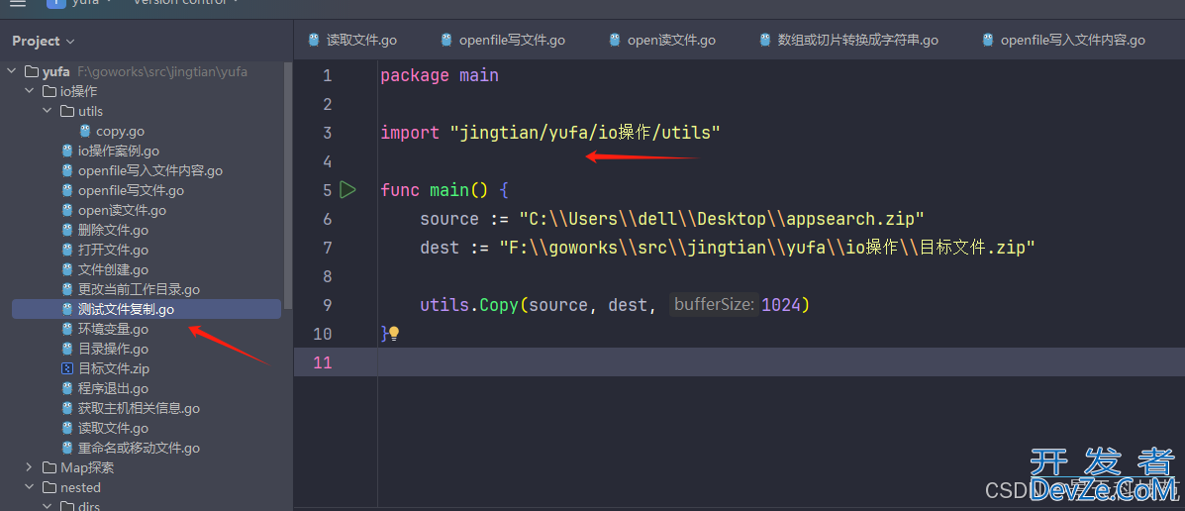Image resolution: width=1185 pixels, height=511 pixels.
Task: Click the source string on line 6
Action: (x=722, y=219)
